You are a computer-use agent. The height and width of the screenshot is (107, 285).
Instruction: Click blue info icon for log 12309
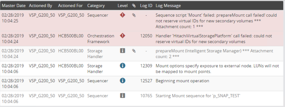click(x=123, y=66)
